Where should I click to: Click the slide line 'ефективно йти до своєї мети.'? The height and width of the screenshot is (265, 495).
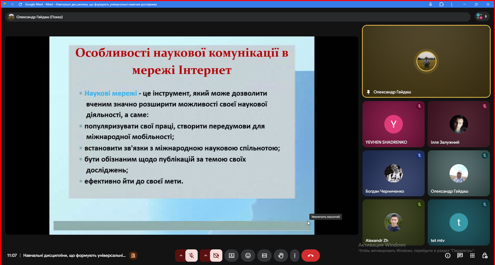pyautogui.click(x=134, y=181)
